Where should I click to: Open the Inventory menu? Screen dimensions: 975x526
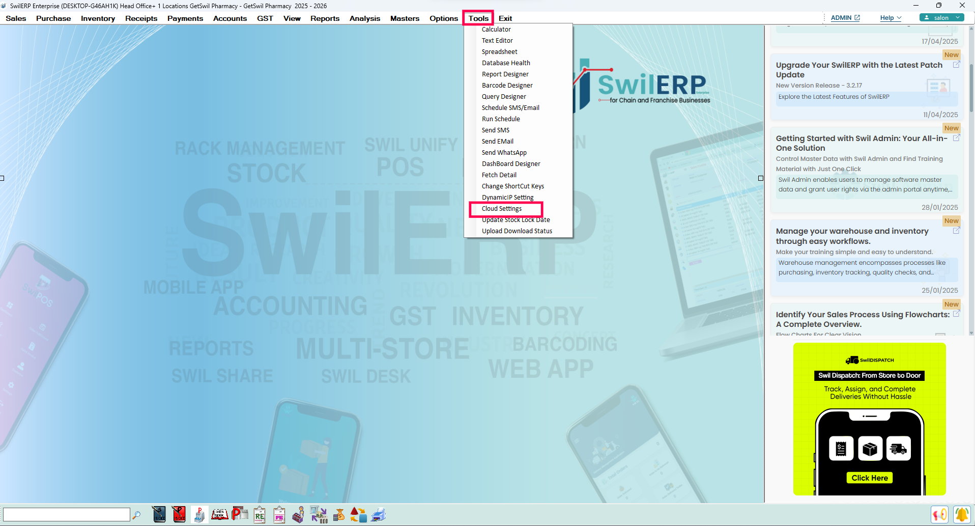tap(98, 18)
